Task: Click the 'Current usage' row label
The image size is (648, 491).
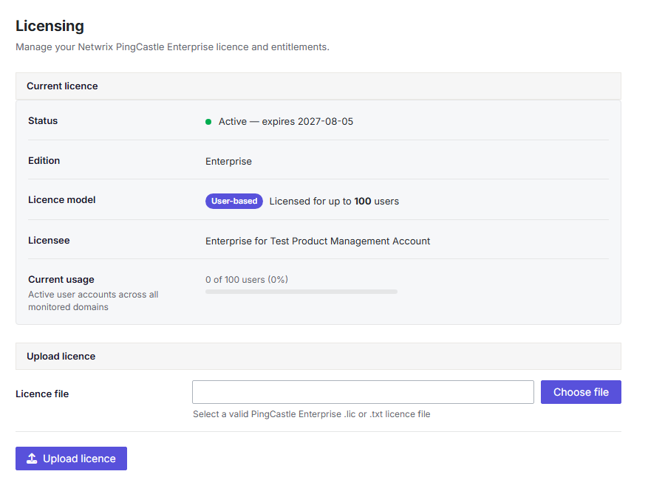Action: (x=61, y=280)
